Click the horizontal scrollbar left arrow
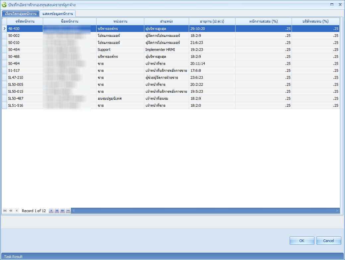Viewport: 345px width, 260px height. click(73, 211)
